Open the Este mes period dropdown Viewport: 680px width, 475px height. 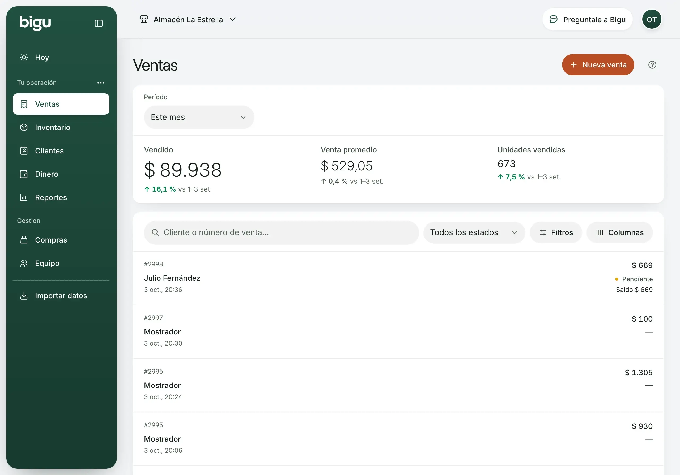(199, 117)
